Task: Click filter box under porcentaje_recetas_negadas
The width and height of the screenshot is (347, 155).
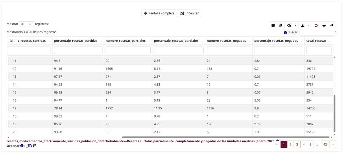Action: click(278, 50)
